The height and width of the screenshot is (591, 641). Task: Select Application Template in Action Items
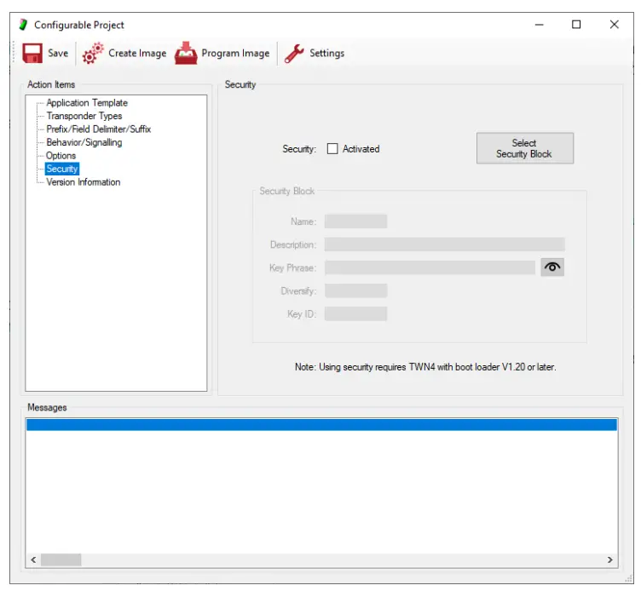[86, 103]
